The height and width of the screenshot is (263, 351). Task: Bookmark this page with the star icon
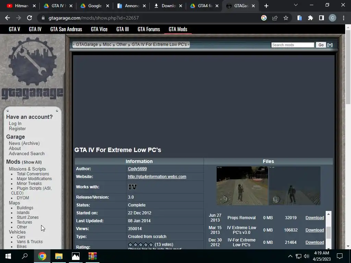(x=286, y=18)
